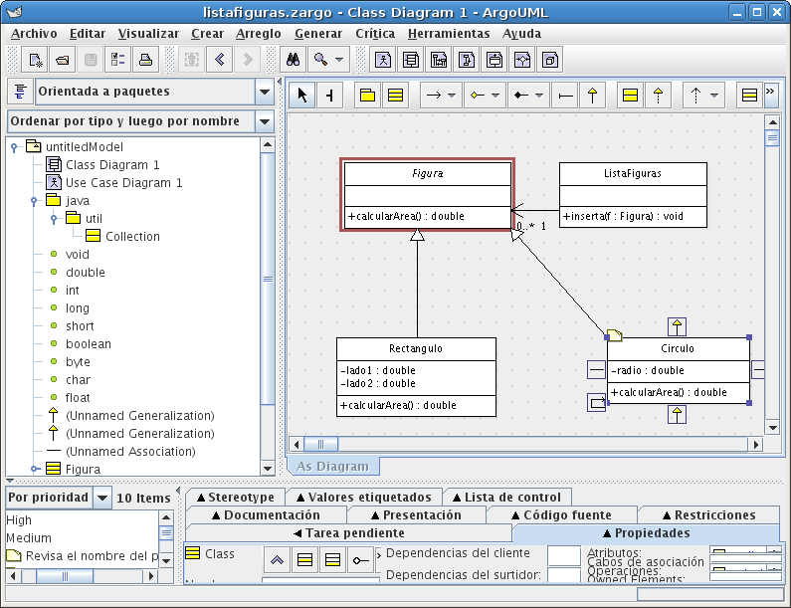791x608 pixels.
Task: Click the Rectangulo class in diagram
Action: pos(416,377)
